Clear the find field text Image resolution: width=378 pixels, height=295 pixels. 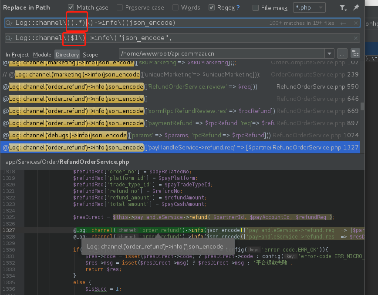[356, 23]
